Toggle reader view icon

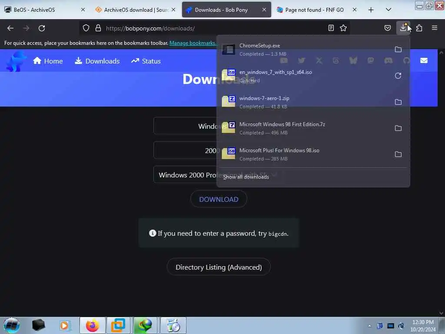point(331,28)
